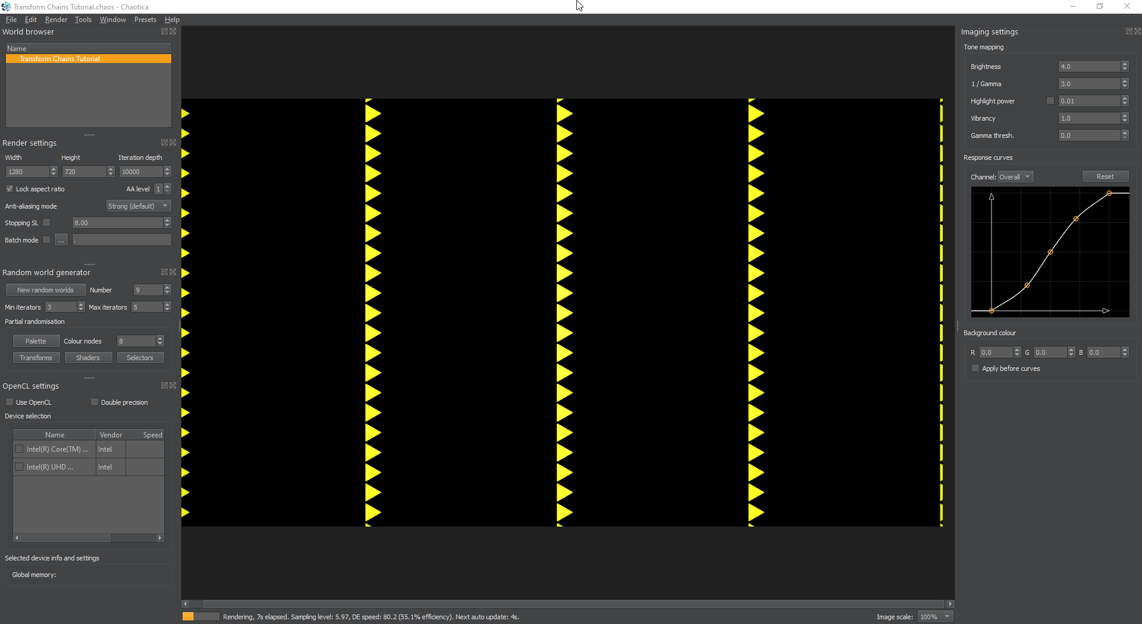Image resolution: width=1142 pixels, height=624 pixels.
Task: Click the top-right response curve control point
Action: click(1109, 193)
